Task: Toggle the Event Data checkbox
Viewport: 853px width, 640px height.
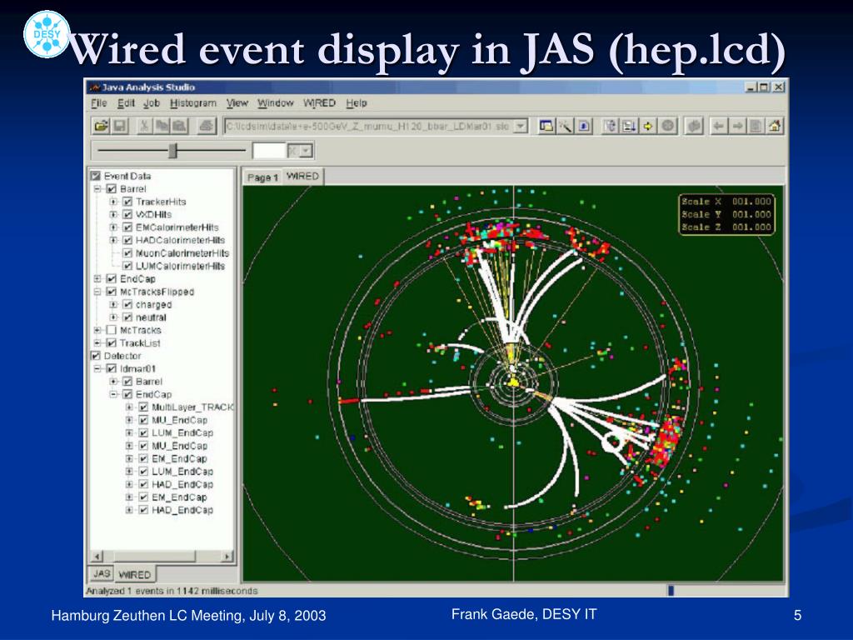Action: [96, 176]
